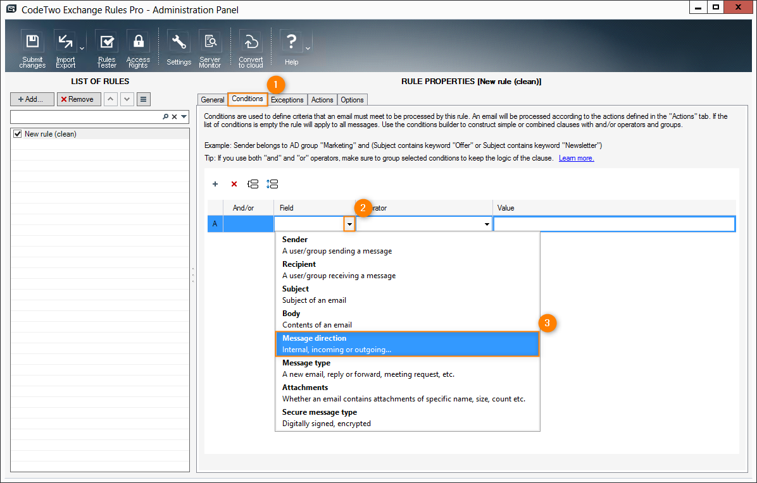Click the Field column header
This screenshot has width=757, height=483.
click(315, 208)
